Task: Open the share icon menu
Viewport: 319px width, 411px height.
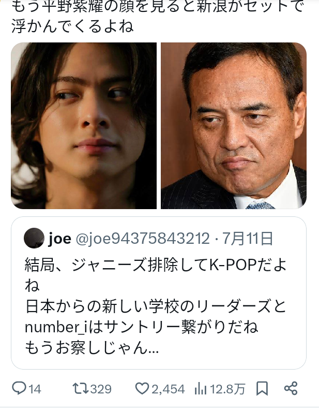Action: pos(291,388)
